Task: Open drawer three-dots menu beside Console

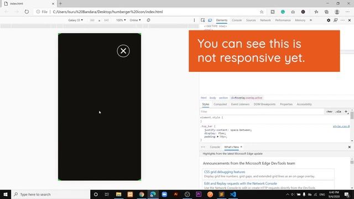Action: pyautogui.click(x=203, y=147)
